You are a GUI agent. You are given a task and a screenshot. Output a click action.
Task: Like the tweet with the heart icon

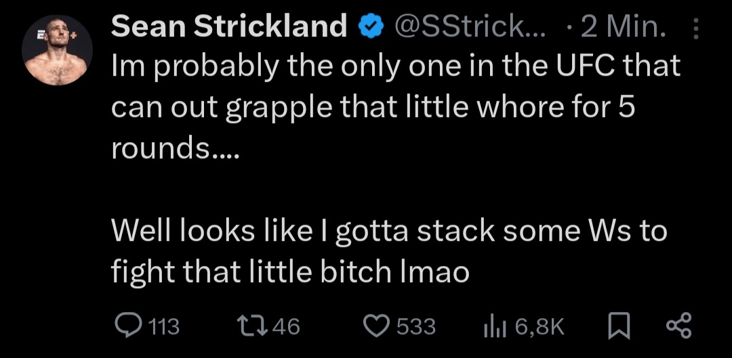pos(375,327)
